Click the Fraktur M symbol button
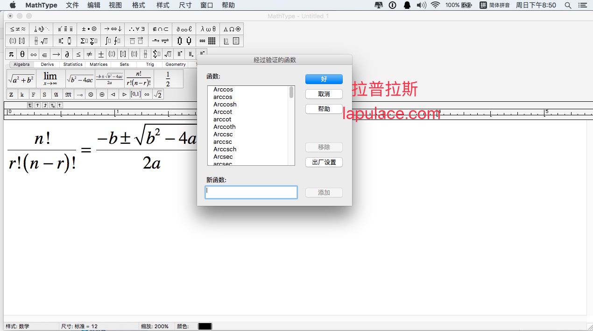Screen dimensions: 593x331 pyautogui.click(x=68, y=95)
